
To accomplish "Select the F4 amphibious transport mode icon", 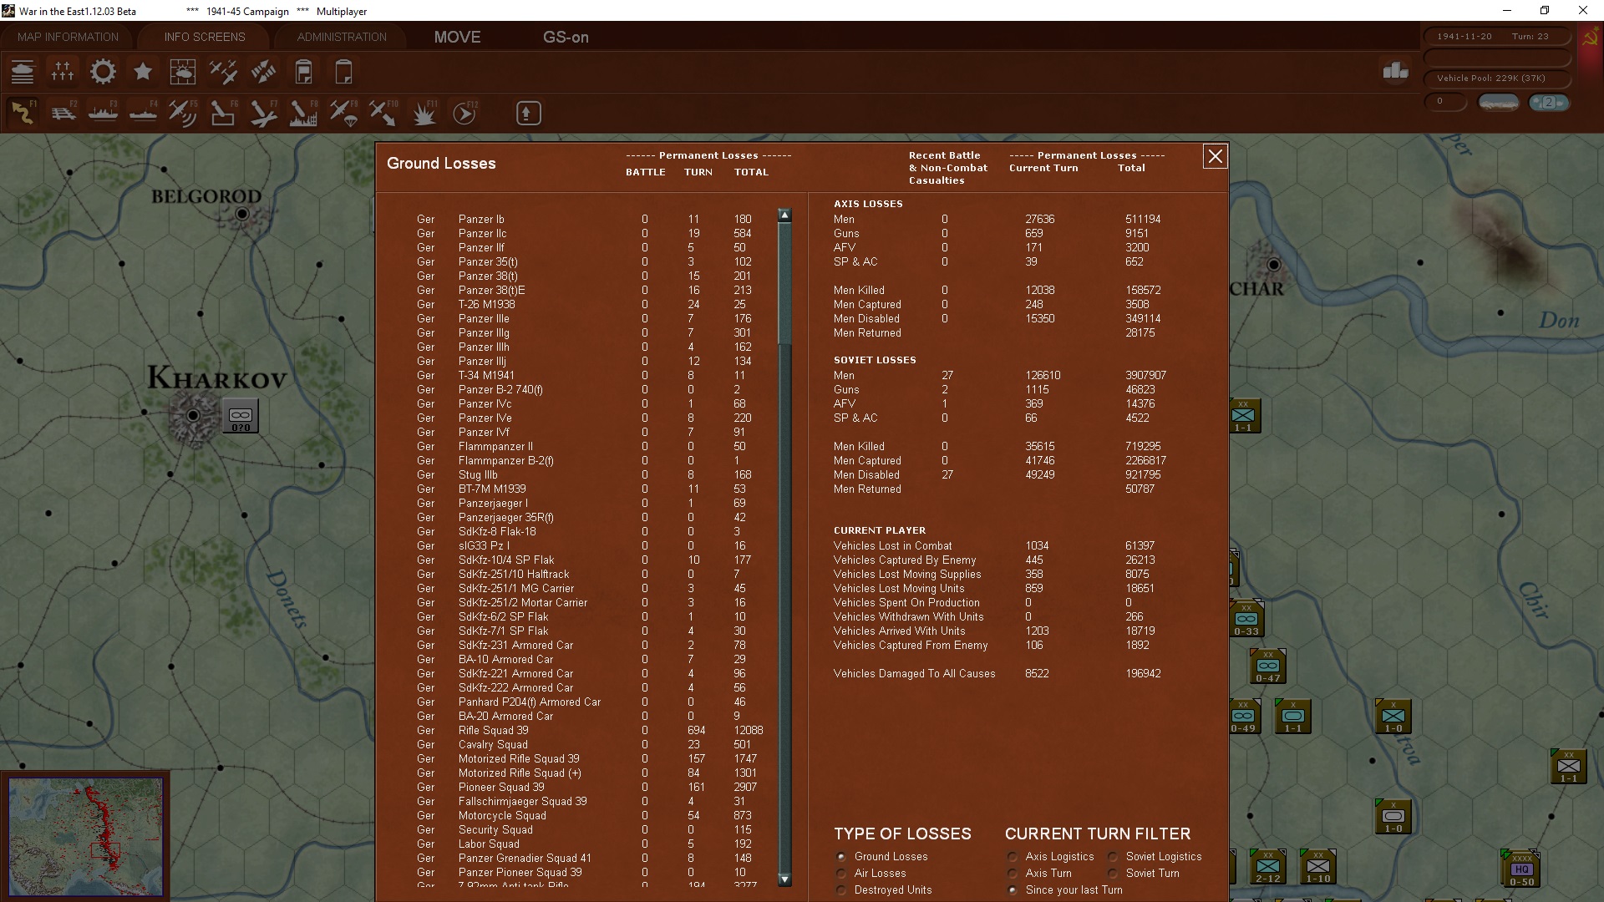I will [143, 113].
